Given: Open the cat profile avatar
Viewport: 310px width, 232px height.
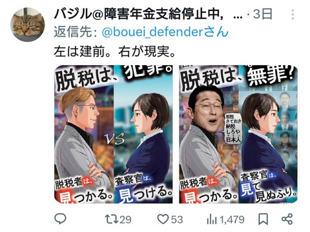Looking at the screenshot, I should tap(27, 24).
